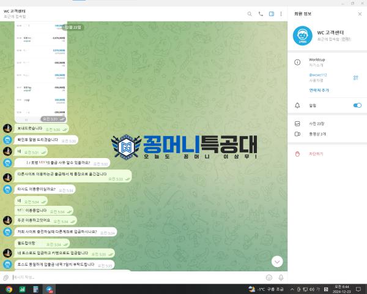Toggle the 알림 notifications switch

coord(357,105)
